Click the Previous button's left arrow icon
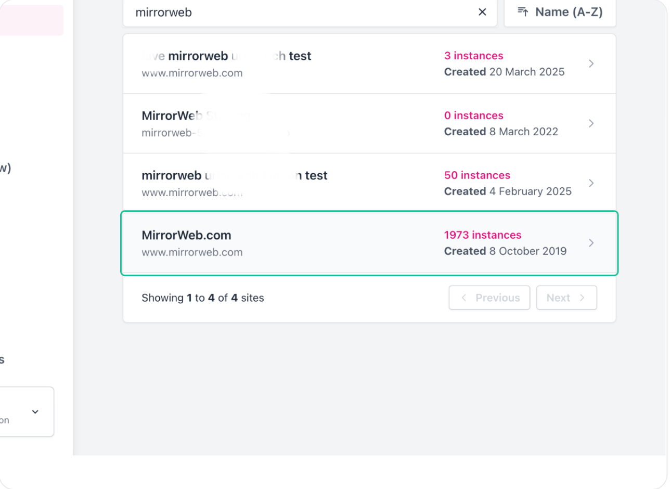 click(x=464, y=298)
